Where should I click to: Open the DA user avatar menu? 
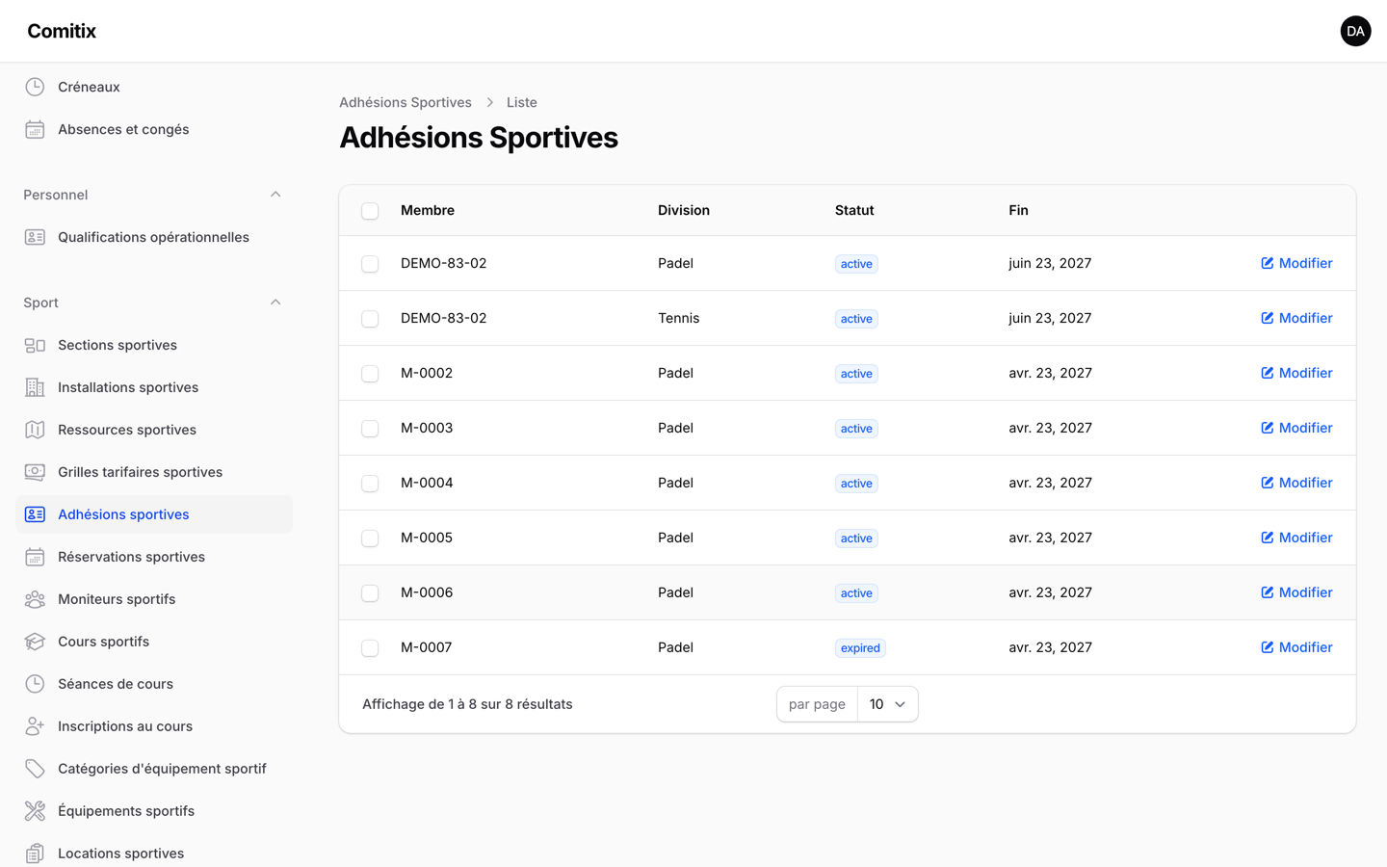click(x=1355, y=31)
